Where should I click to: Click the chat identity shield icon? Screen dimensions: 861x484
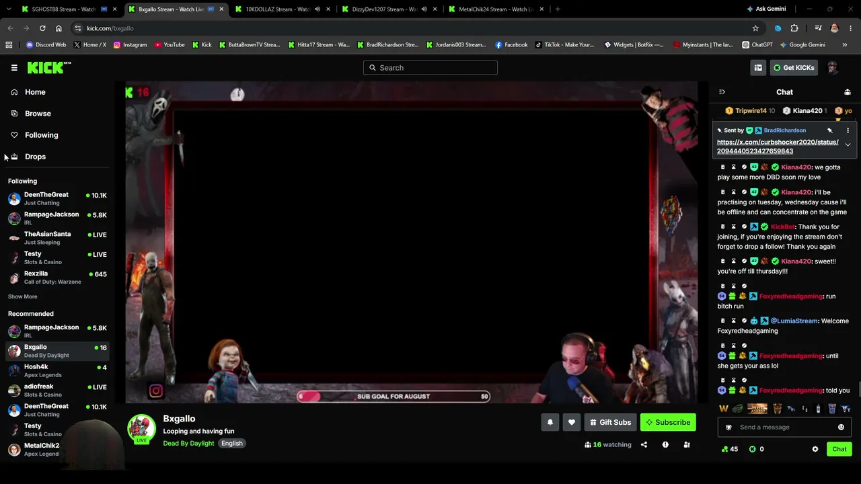(x=728, y=427)
